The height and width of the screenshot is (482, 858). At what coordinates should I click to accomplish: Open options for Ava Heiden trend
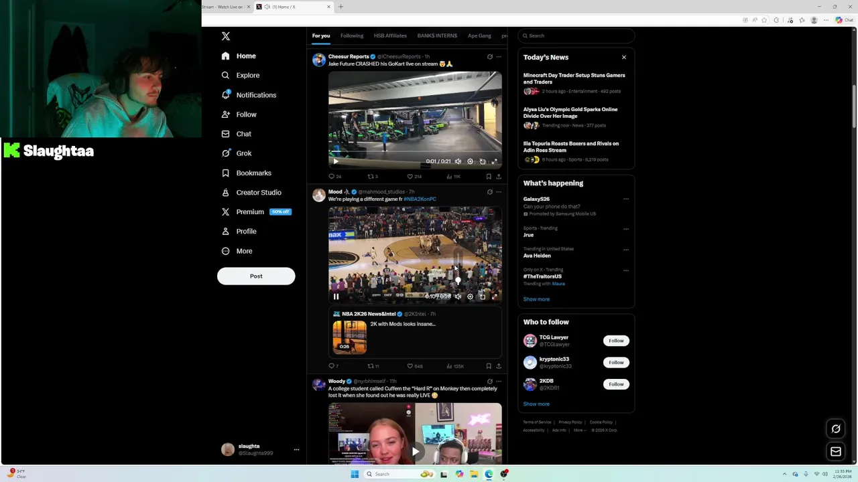point(626,250)
